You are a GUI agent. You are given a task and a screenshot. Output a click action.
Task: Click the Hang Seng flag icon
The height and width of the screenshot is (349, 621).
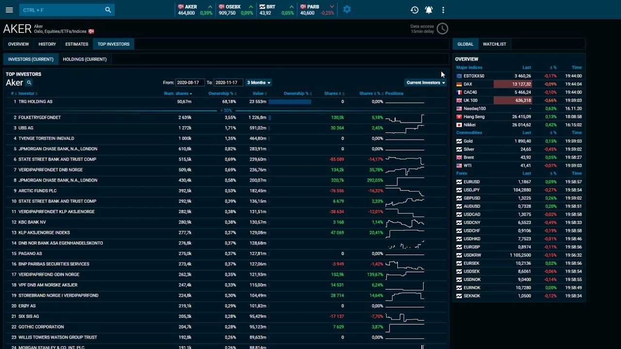tap(459, 117)
